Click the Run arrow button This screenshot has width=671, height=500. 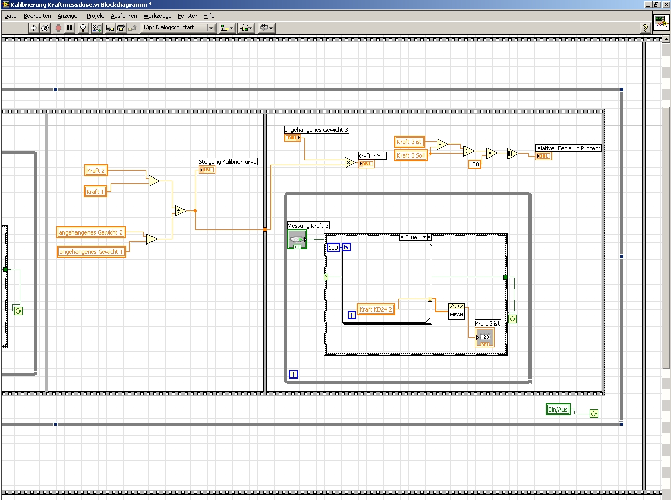34,28
